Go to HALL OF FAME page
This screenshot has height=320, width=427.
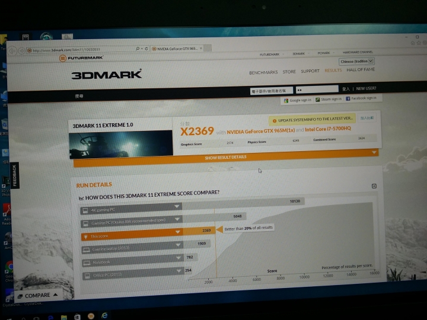[361, 70]
